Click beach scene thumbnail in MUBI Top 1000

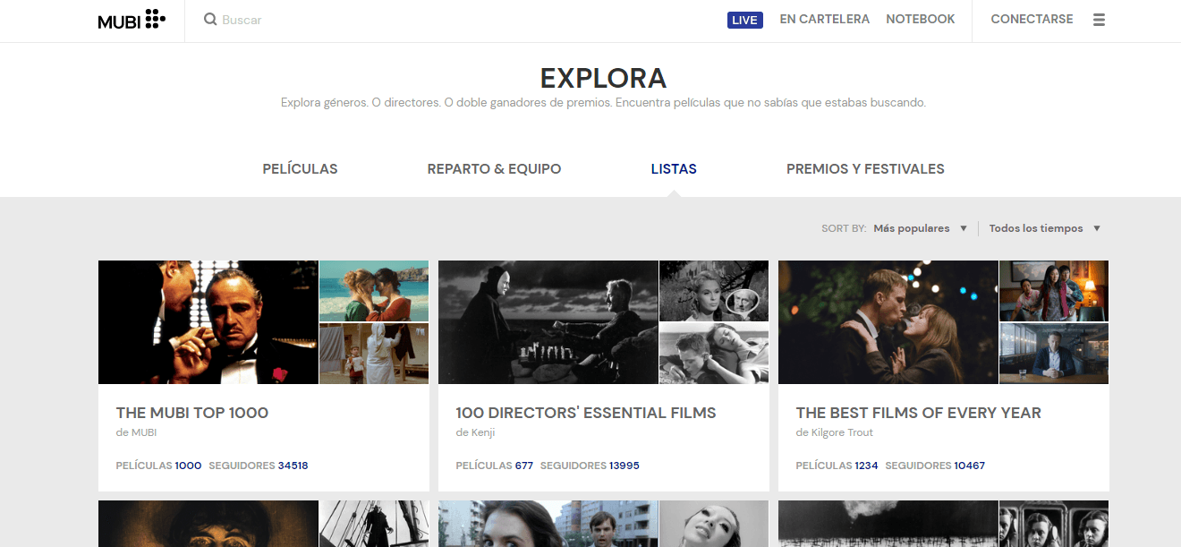tap(374, 291)
